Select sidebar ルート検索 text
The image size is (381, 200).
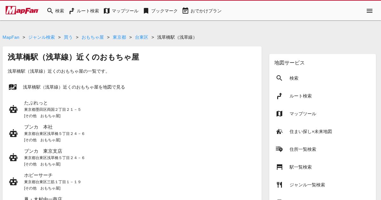tap(301, 96)
